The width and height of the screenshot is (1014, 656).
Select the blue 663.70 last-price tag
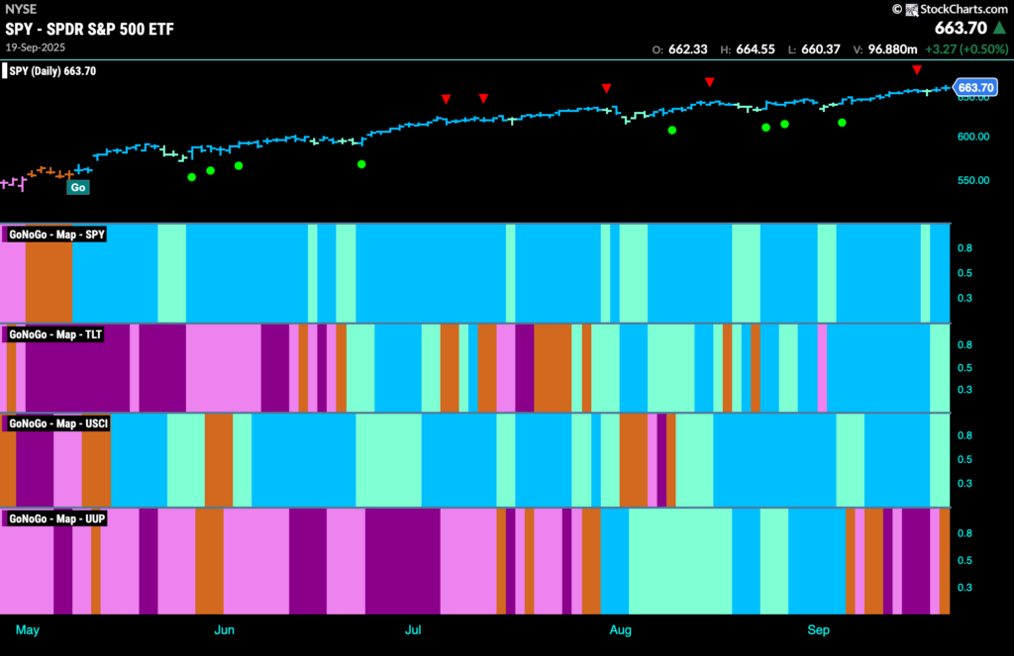click(x=975, y=87)
